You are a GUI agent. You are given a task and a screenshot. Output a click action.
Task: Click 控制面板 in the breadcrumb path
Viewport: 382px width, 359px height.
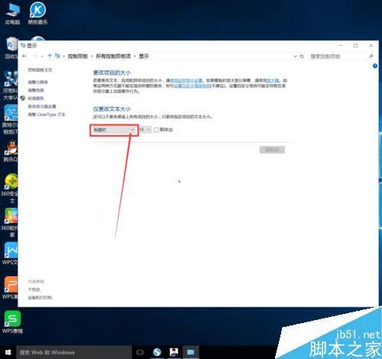pyautogui.click(x=78, y=57)
